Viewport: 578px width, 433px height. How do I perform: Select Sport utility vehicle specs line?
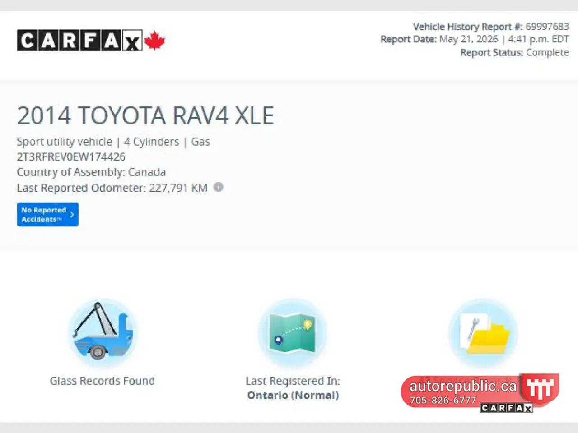tap(113, 142)
